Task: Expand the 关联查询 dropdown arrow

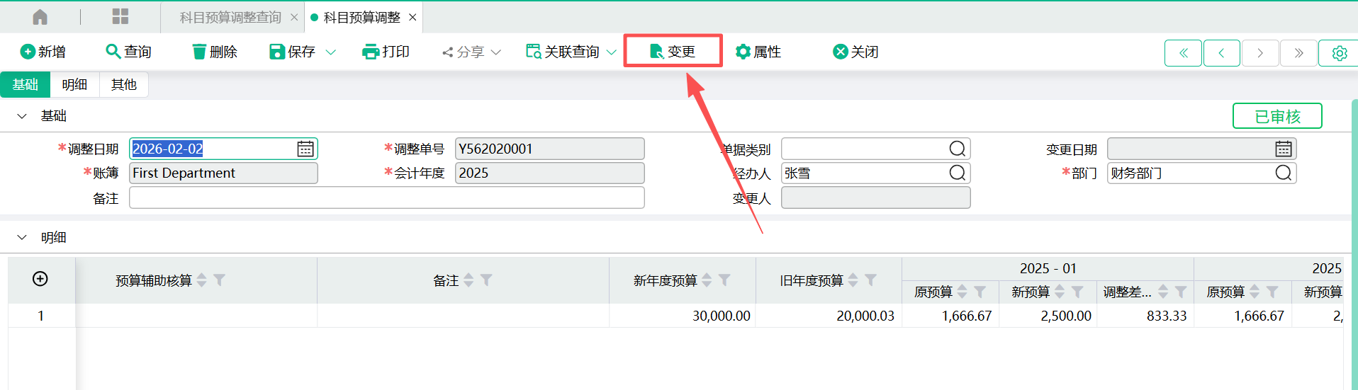Action: pyautogui.click(x=611, y=52)
